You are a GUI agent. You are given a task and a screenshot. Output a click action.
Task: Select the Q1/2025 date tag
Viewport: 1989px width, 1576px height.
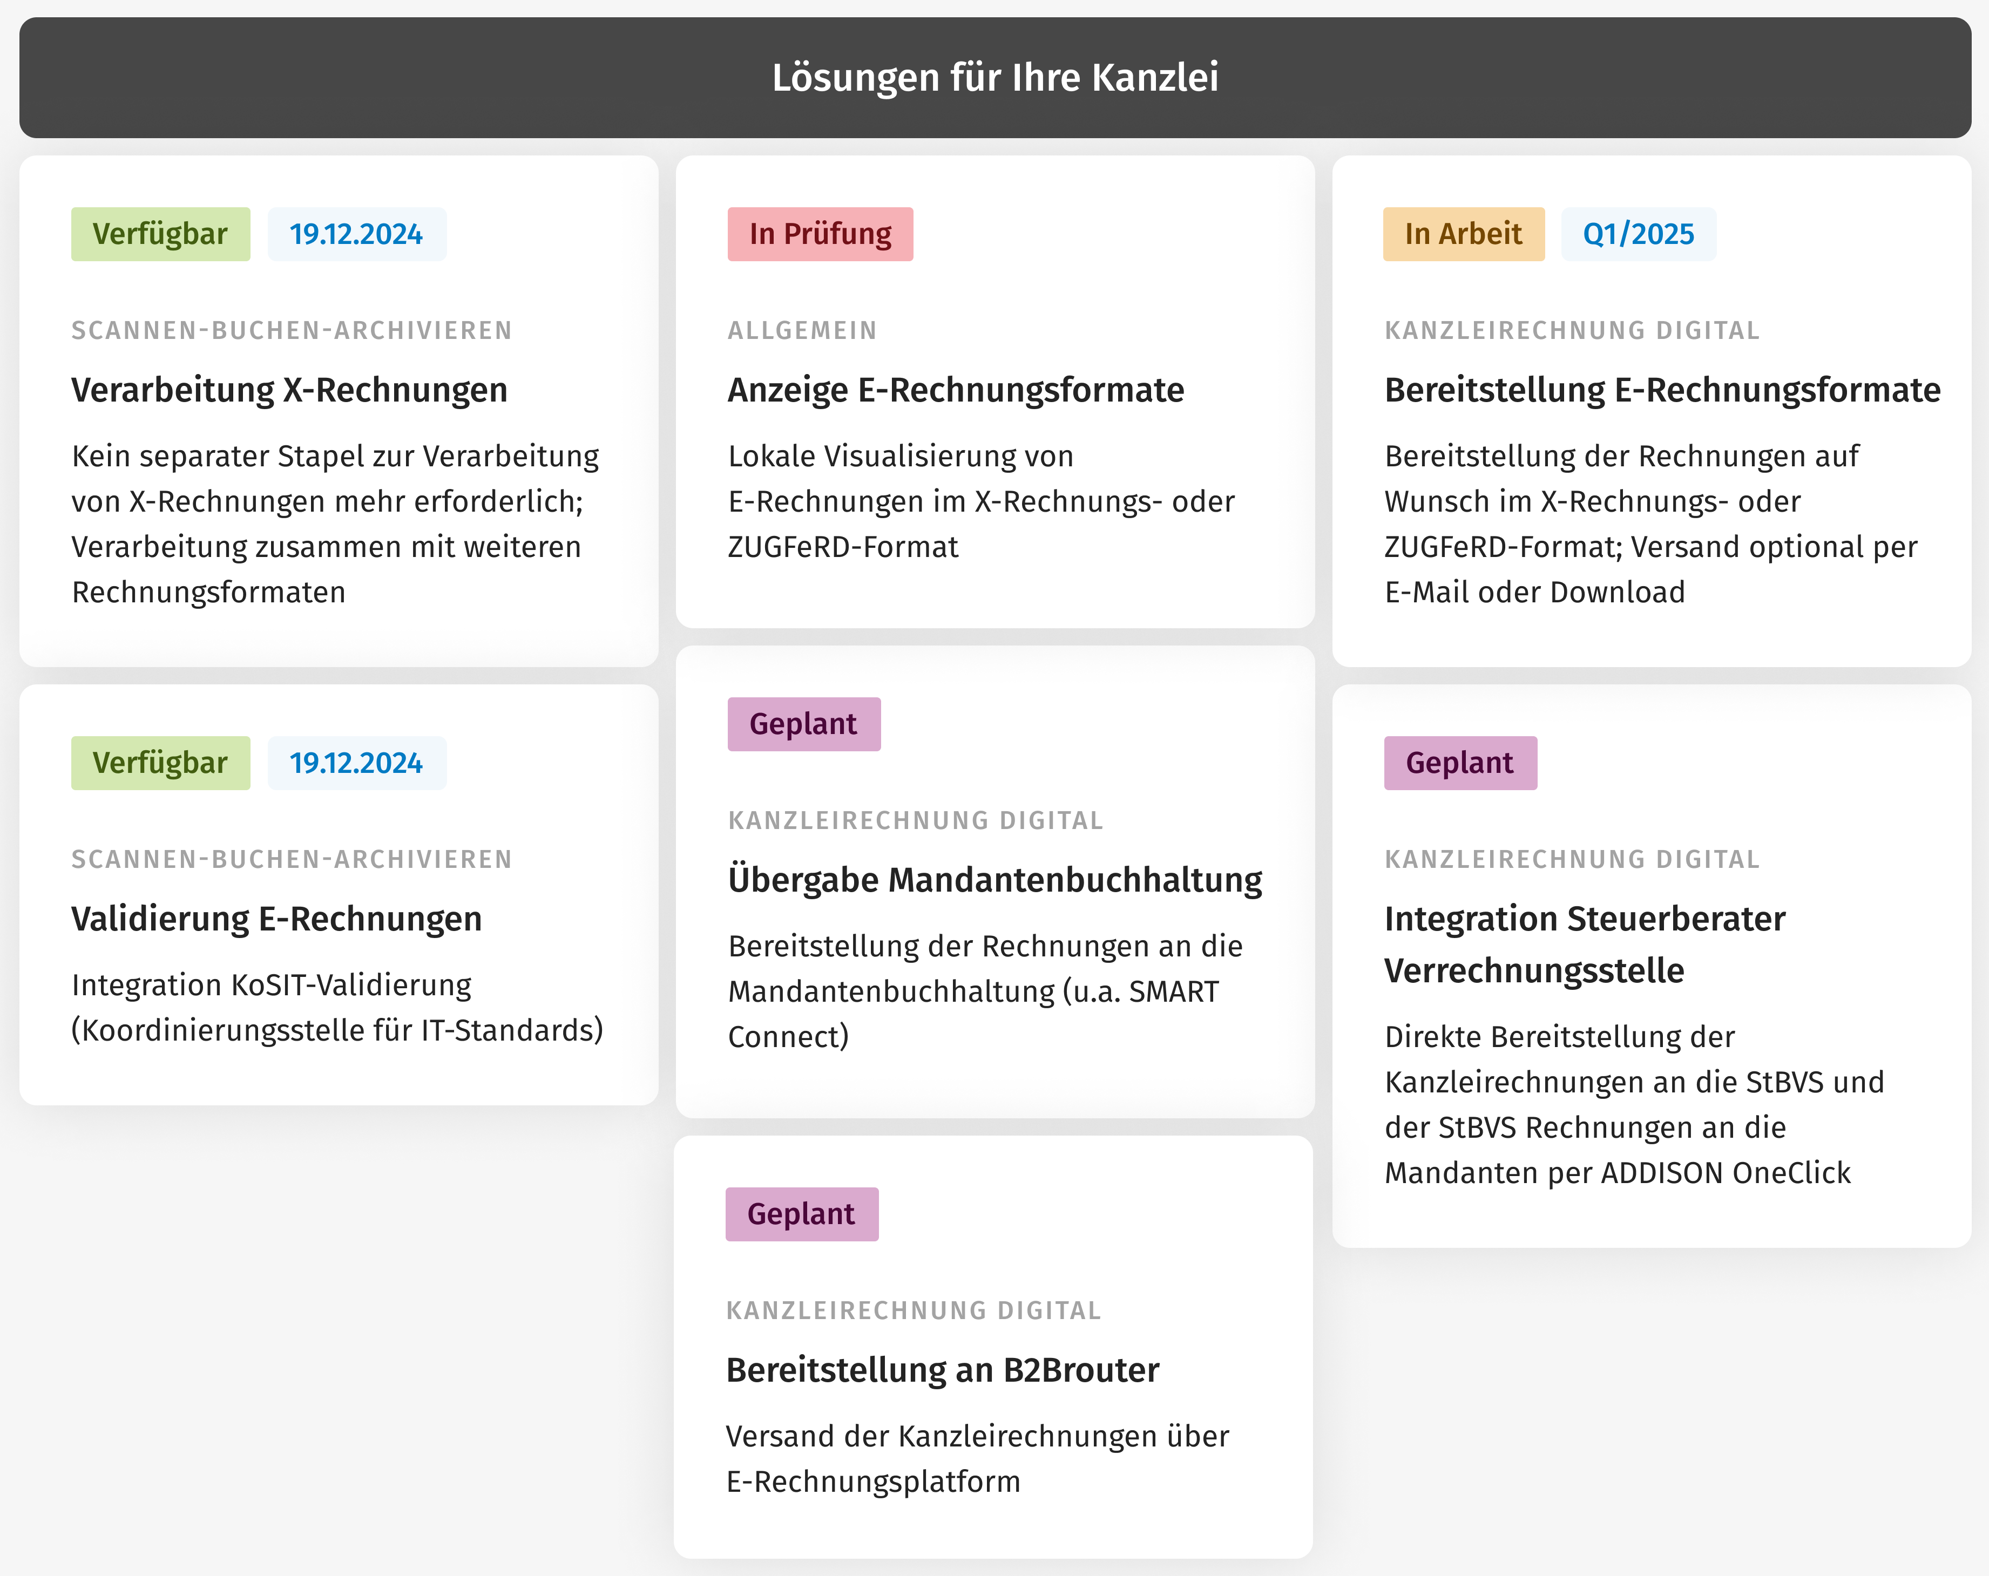(1639, 234)
